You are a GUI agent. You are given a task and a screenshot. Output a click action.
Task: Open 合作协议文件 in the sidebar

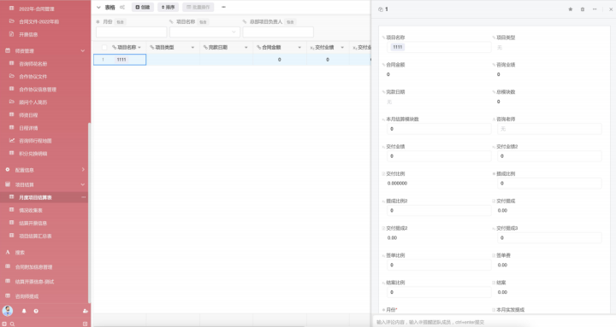click(33, 77)
